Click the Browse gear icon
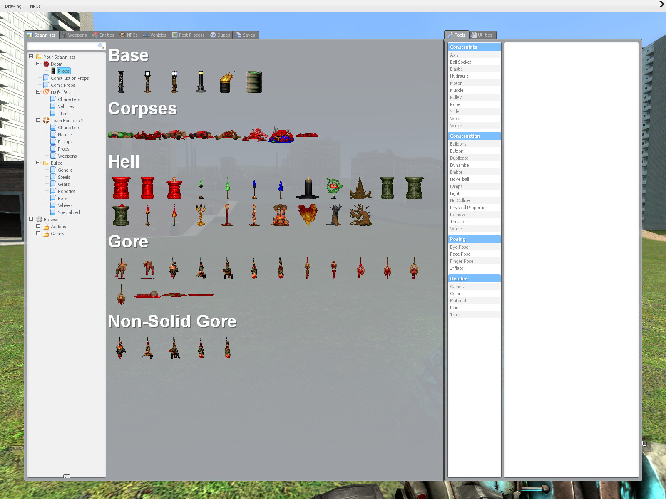 (x=39, y=220)
